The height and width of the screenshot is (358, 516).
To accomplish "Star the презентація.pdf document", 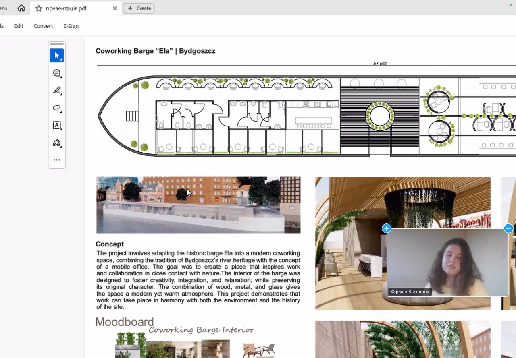I will [x=39, y=8].
